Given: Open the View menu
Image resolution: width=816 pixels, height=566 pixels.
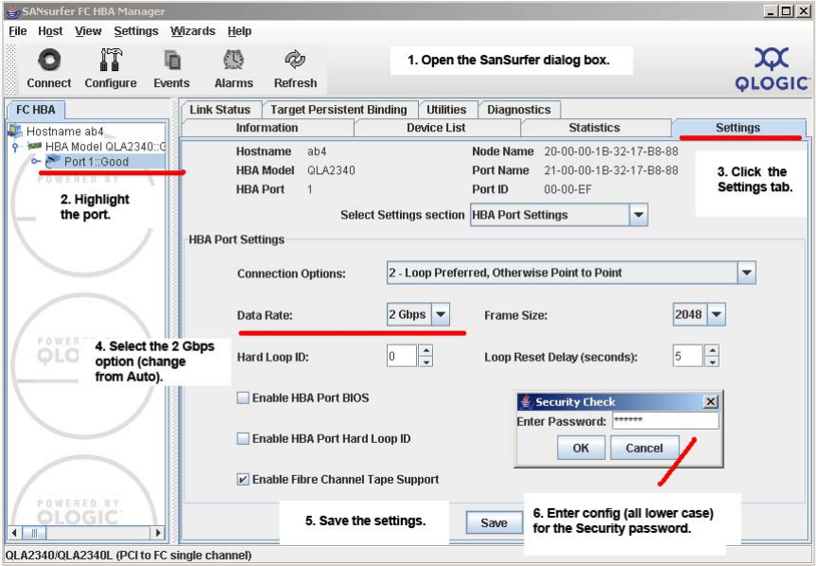Looking at the screenshot, I should pyautogui.click(x=88, y=31).
